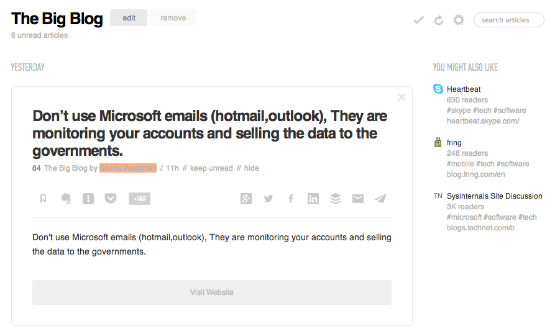The image size is (560, 334).
Task: Save article to Pocket
Action: (111, 199)
